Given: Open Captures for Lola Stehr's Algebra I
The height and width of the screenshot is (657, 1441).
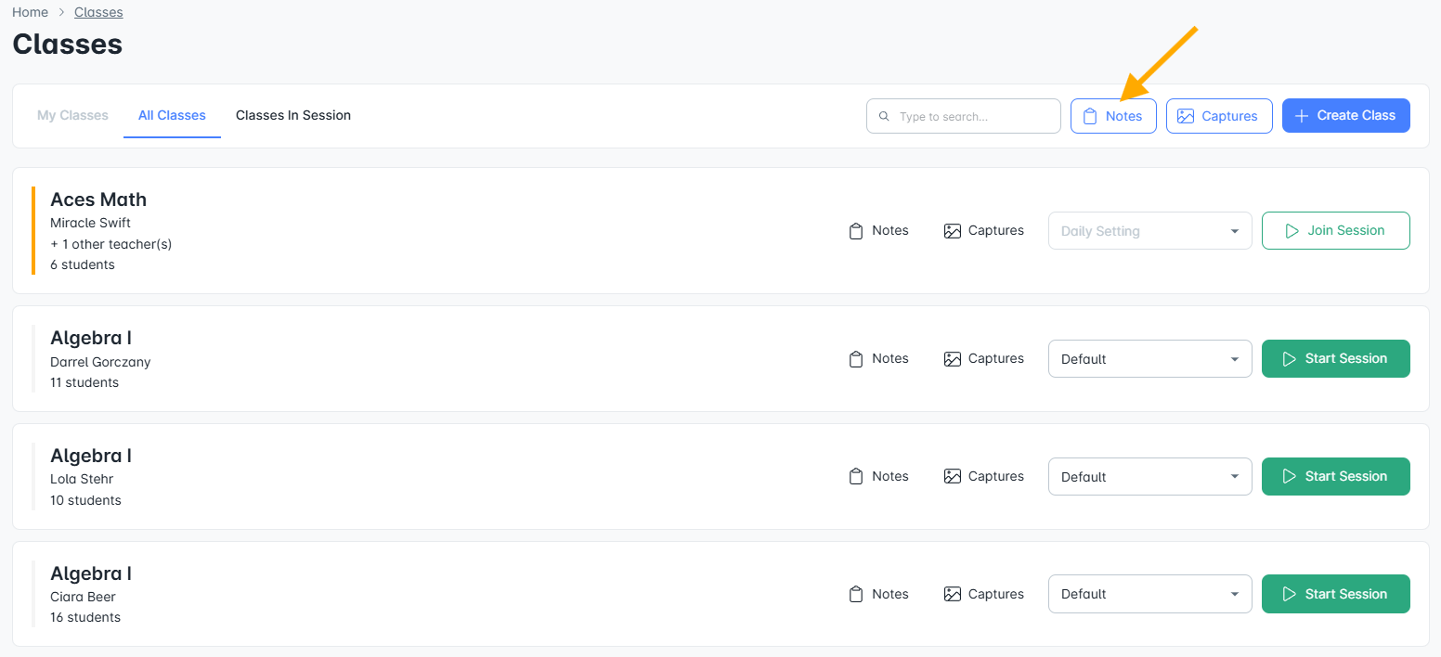Looking at the screenshot, I should (983, 476).
